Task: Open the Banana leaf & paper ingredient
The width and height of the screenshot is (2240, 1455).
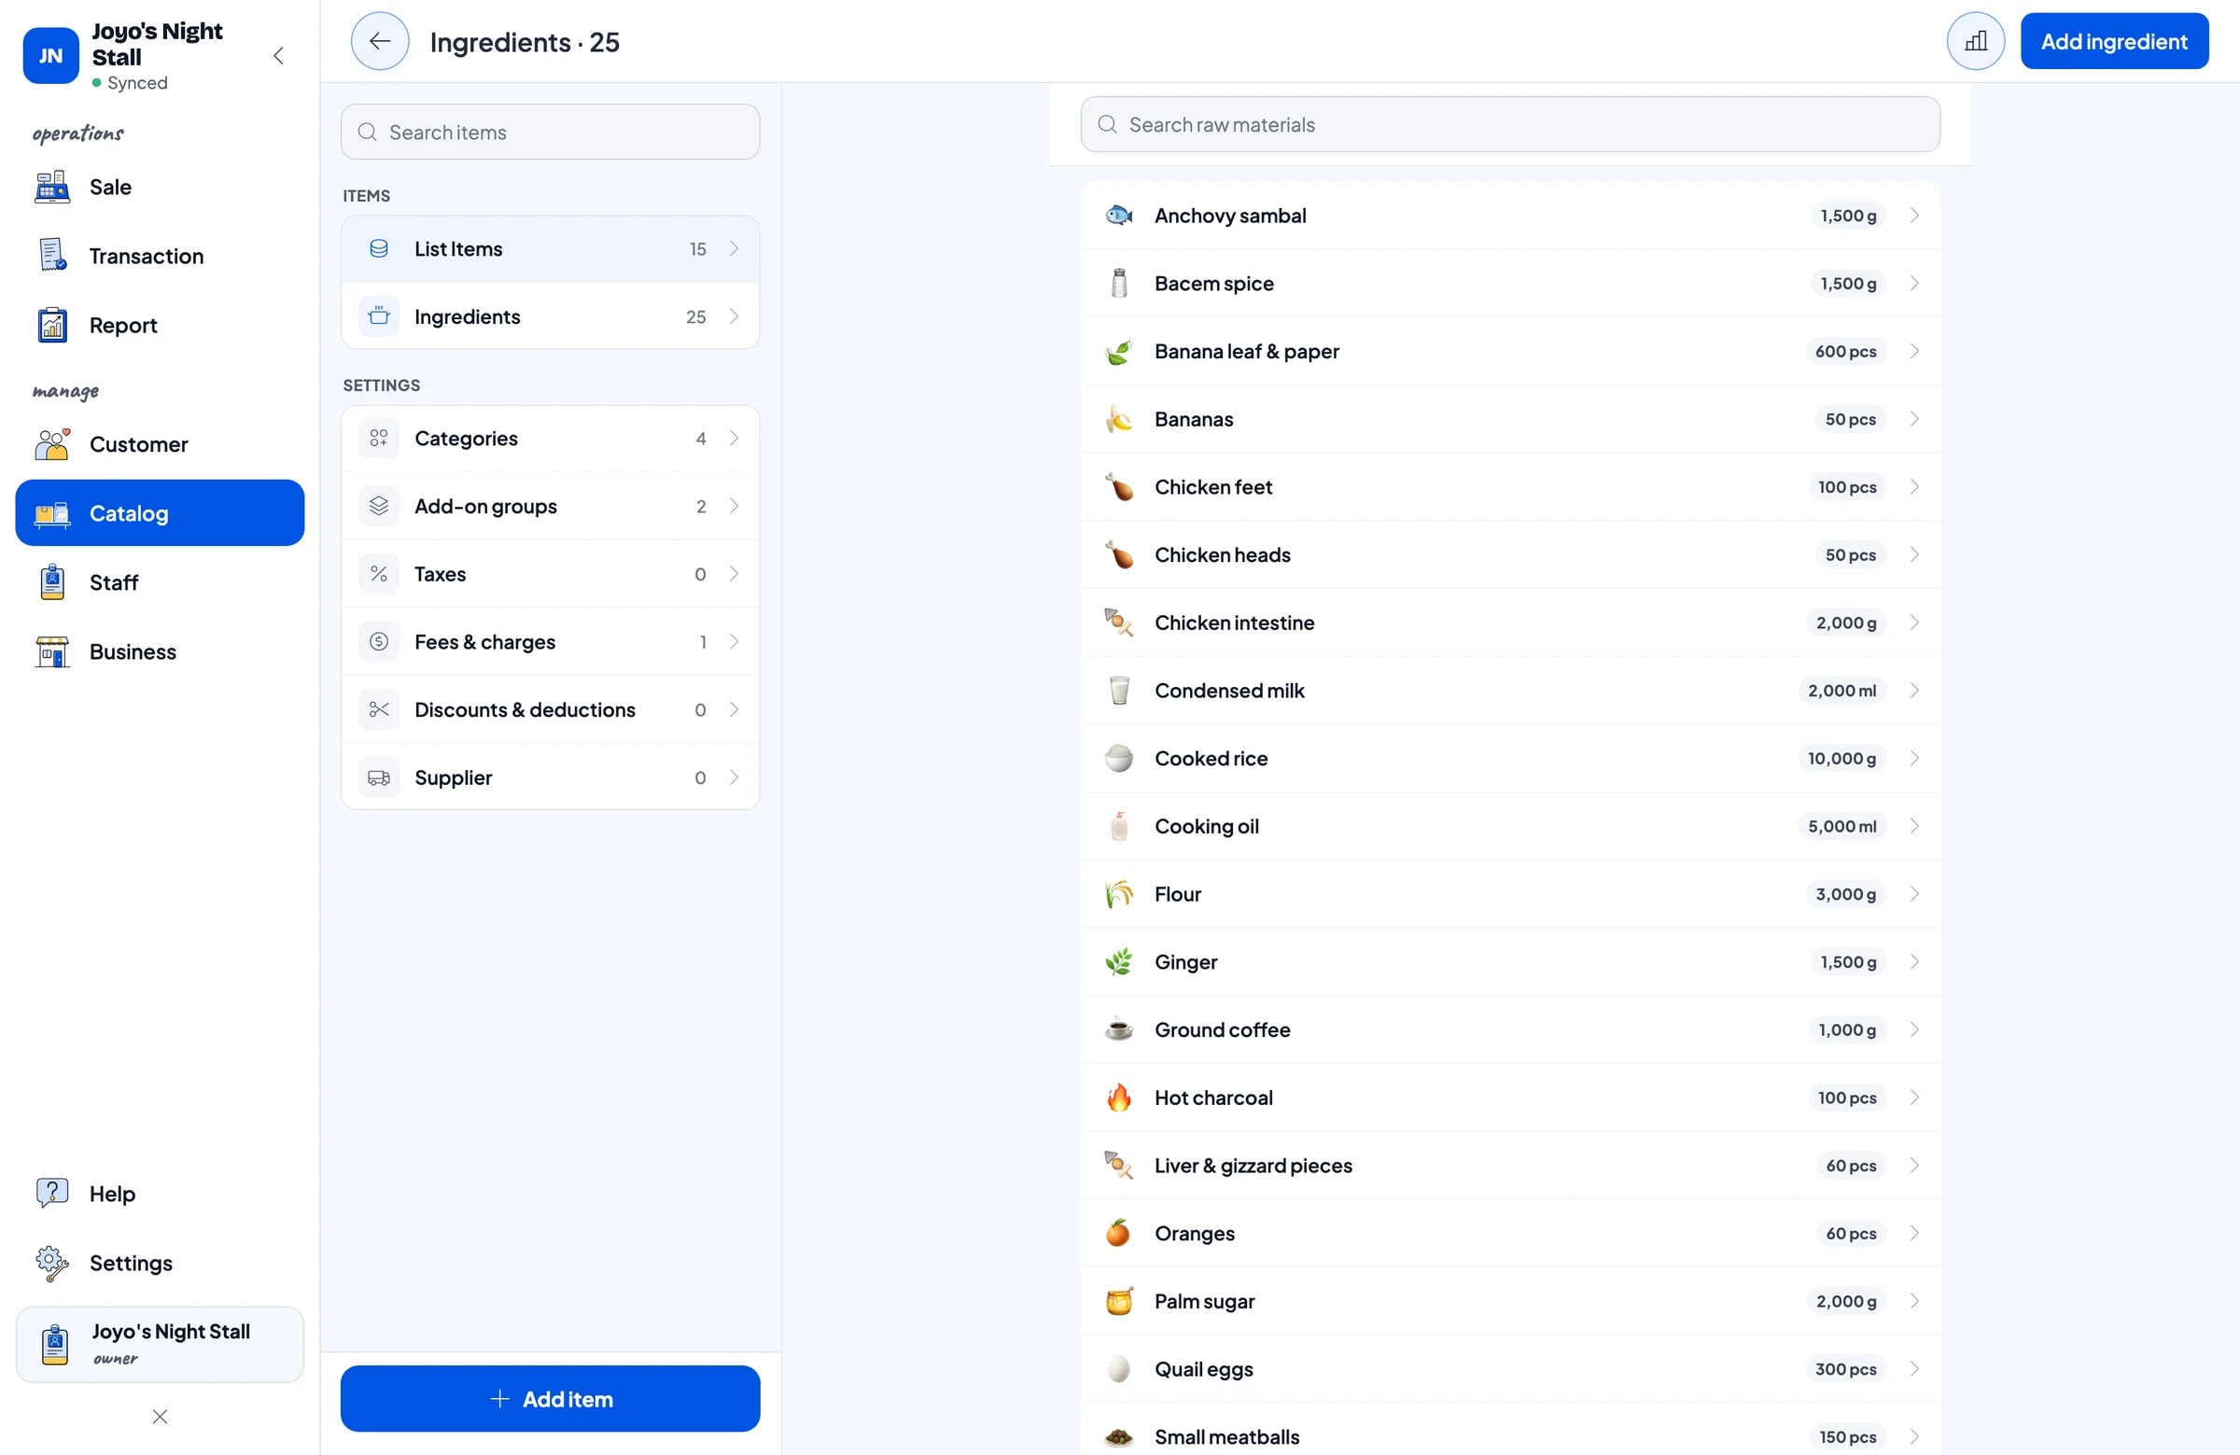Action: (1509, 351)
